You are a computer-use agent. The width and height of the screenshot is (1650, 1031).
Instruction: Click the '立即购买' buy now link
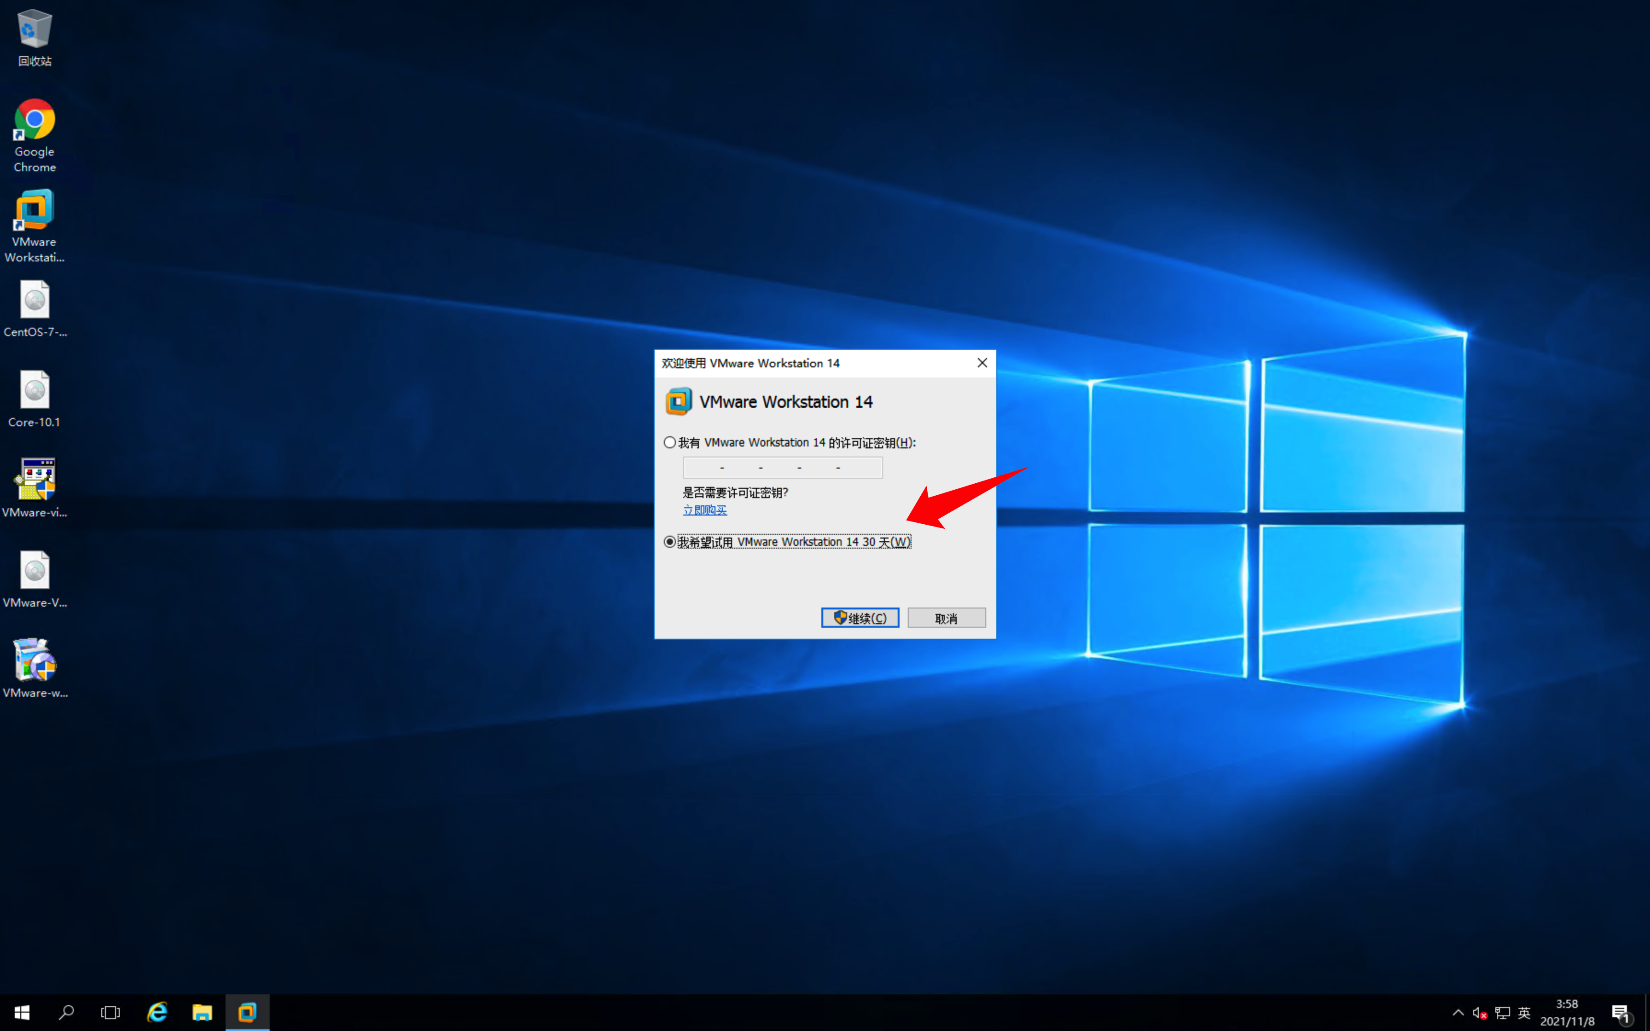pos(704,510)
